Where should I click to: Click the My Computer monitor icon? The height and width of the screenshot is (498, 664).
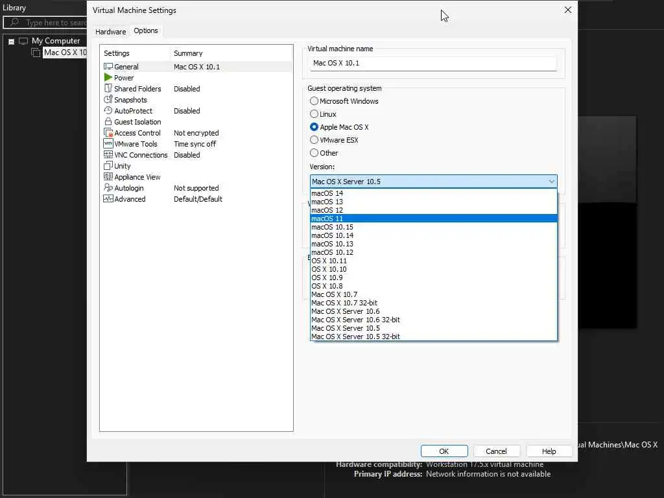click(x=23, y=41)
